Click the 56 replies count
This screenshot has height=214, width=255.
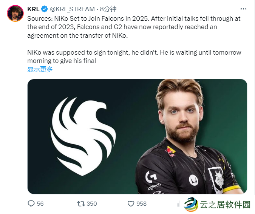click(40, 203)
